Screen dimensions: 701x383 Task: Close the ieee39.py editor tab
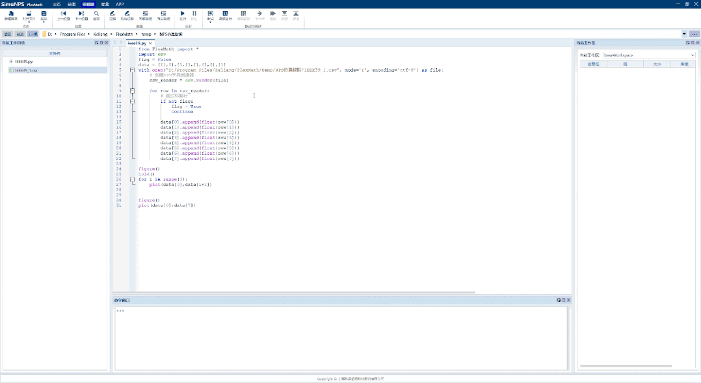pyautogui.click(x=150, y=43)
